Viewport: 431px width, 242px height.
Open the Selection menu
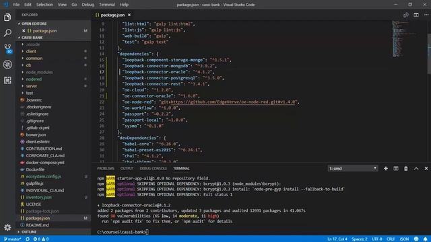pyautogui.click(x=44, y=5)
